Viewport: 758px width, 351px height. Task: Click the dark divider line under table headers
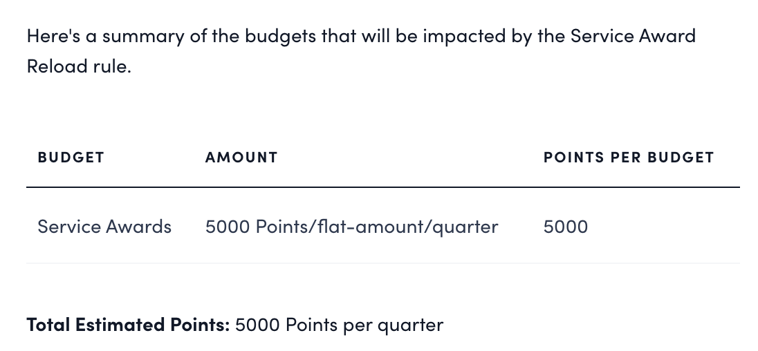[382, 187]
